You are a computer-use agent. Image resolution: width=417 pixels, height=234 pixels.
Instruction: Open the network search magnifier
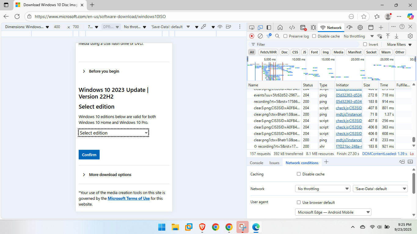point(277,36)
